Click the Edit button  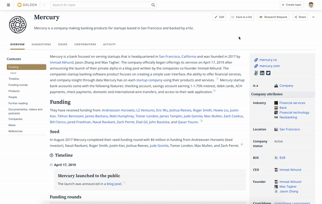click(x=219, y=17)
